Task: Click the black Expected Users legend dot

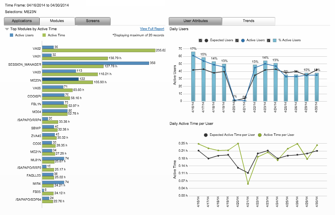Action: click(206, 40)
